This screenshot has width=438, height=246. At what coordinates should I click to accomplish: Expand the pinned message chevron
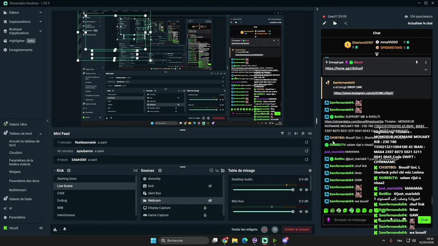point(426,69)
